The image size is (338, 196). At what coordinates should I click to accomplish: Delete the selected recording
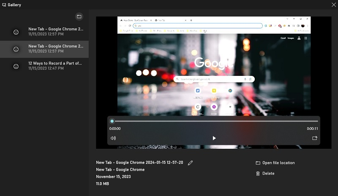tap(265, 173)
